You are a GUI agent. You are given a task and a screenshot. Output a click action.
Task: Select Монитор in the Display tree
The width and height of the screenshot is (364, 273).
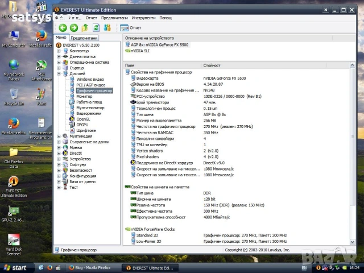pos(84,96)
